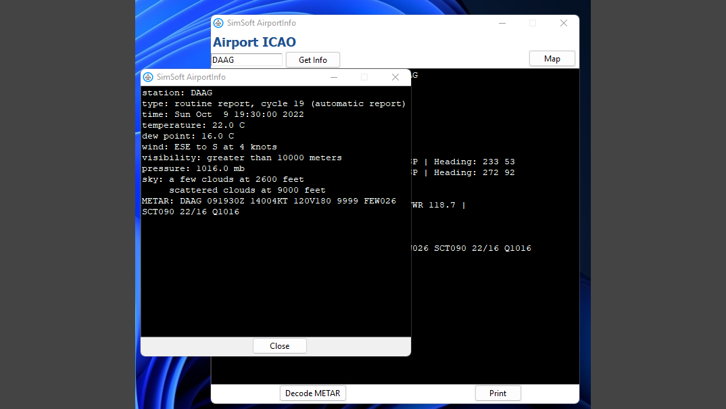Click the "Airport ICAO" heading
Image resolution: width=726 pixels, height=409 pixels.
pyautogui.click(x=254, y=42)
